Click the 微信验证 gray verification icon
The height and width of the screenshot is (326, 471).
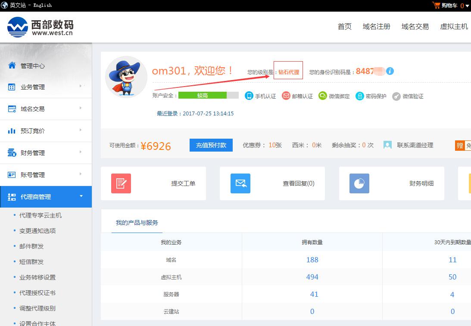point(396,96)
